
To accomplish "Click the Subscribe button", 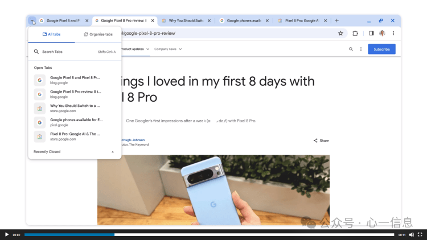I will pos(381,49).
